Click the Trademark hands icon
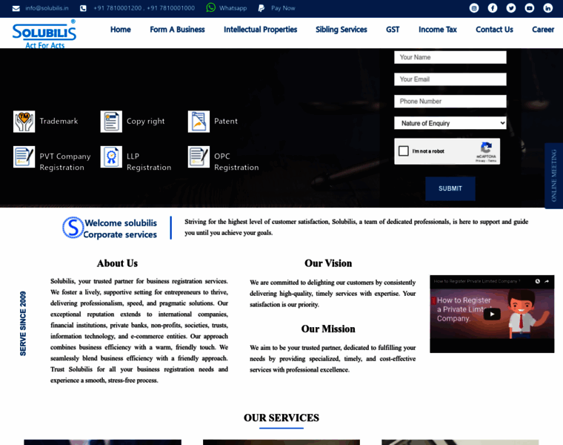 coord(24,122)
